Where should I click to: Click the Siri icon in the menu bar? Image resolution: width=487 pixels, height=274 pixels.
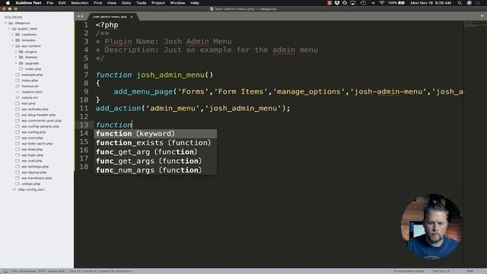coord(469,3)
